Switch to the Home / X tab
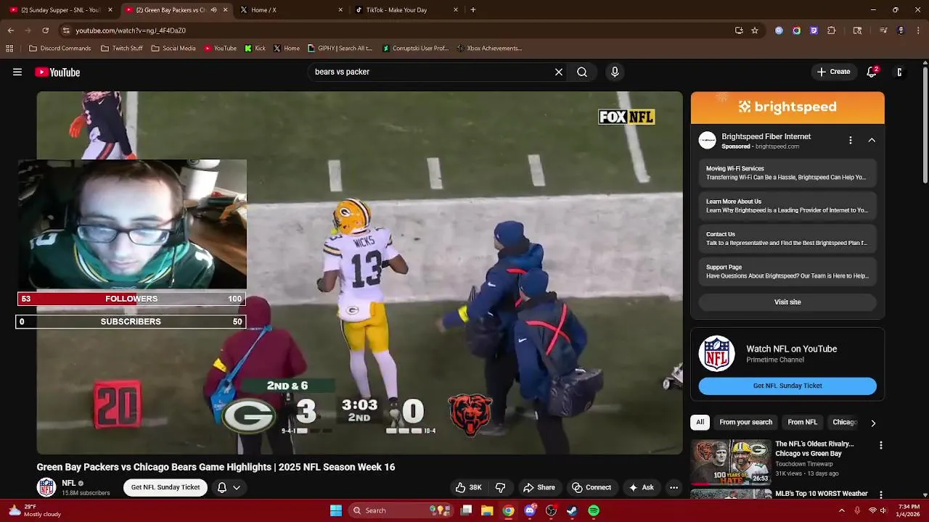 290,10
